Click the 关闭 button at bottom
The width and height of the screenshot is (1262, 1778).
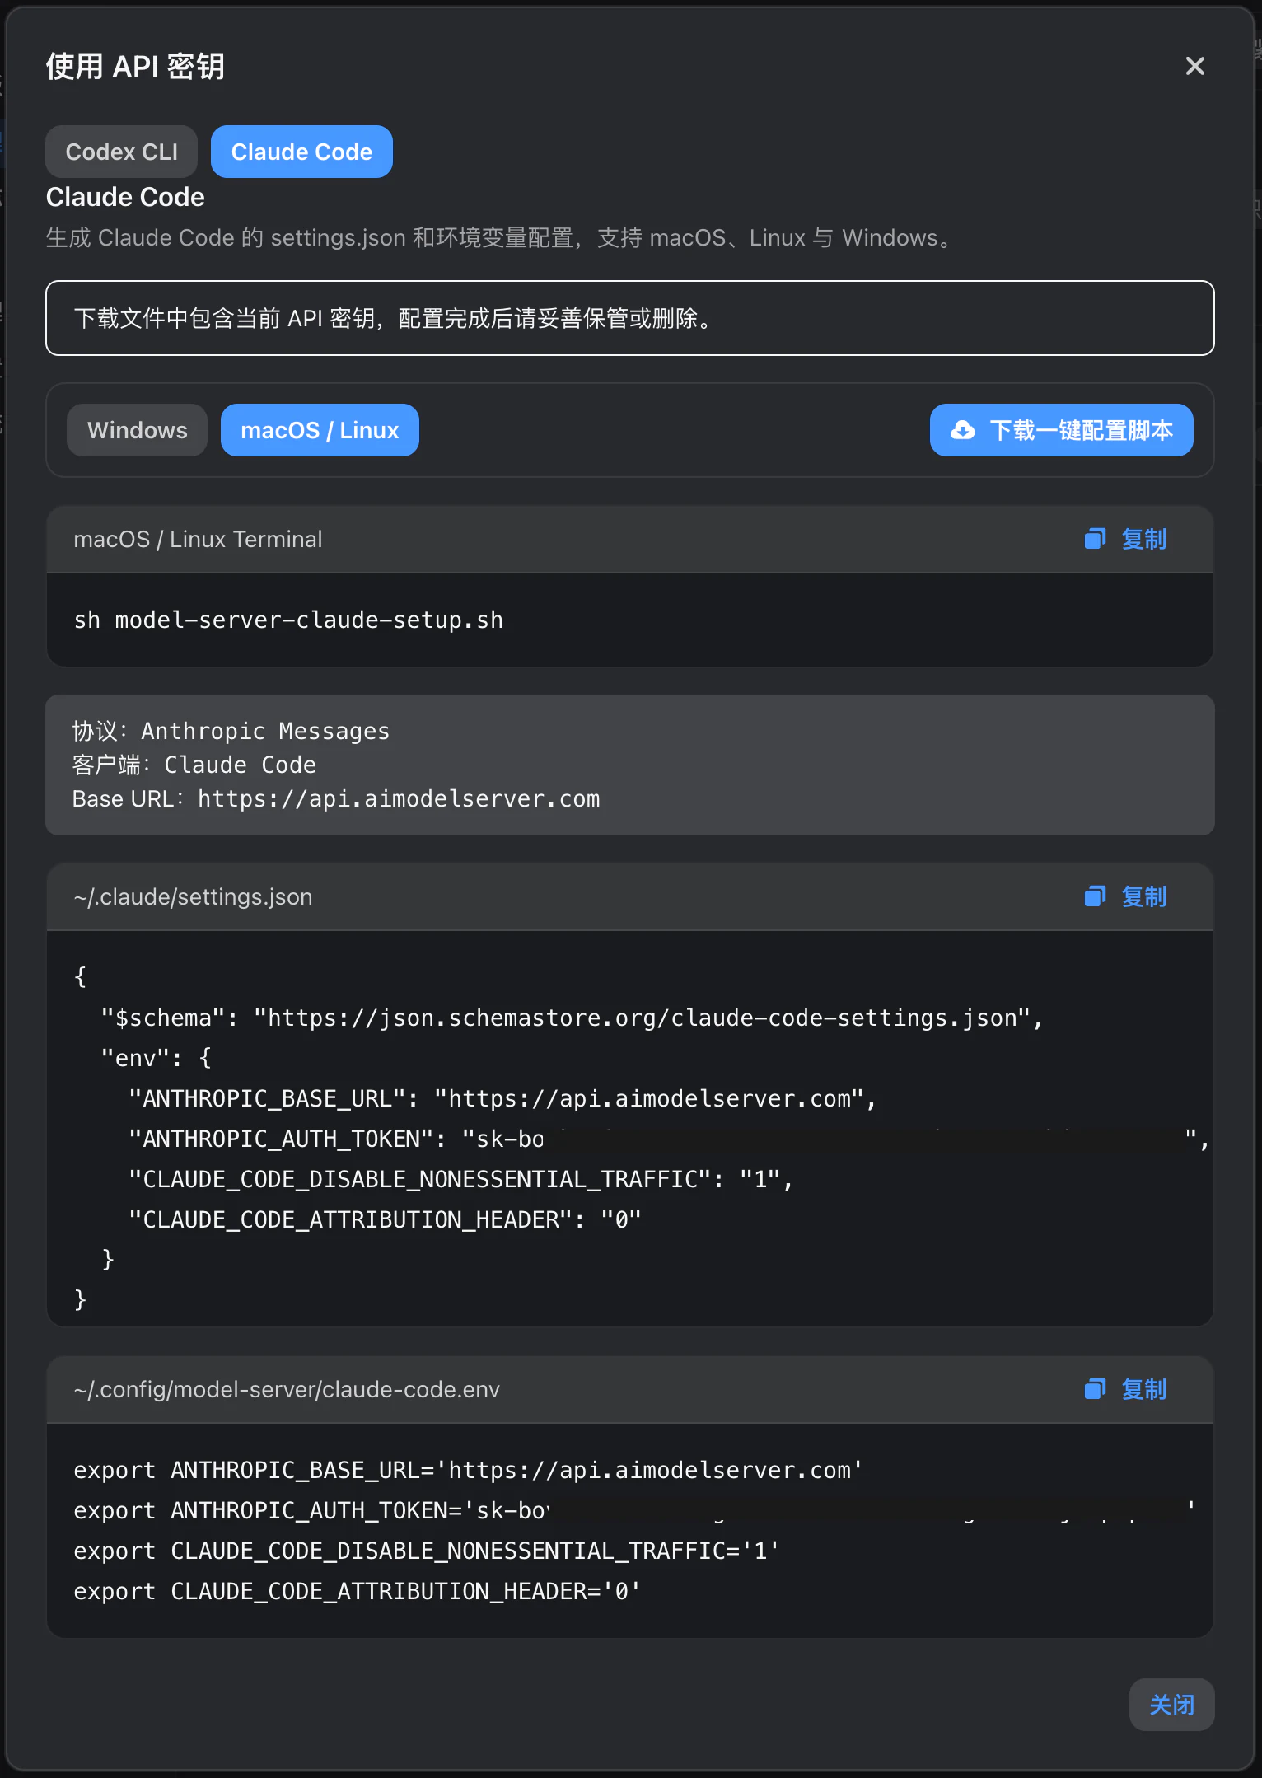point(1171,1705)
